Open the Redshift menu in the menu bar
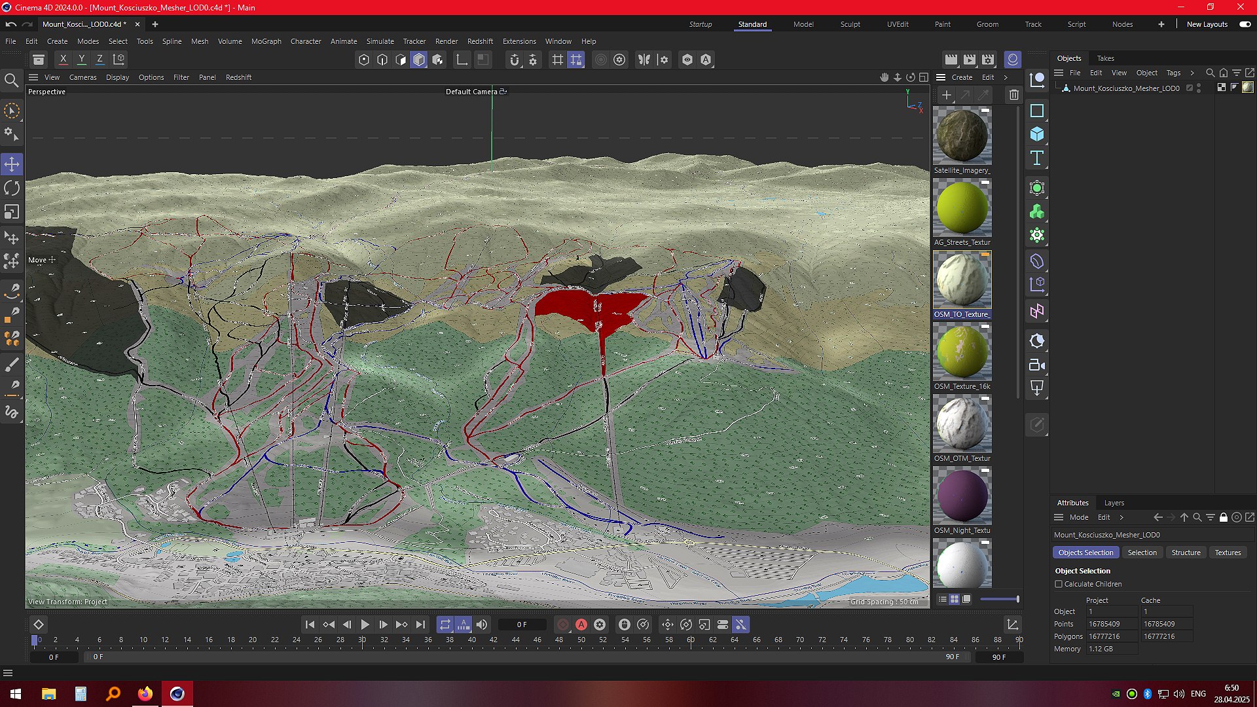Viewport: 1257px width, 707px height. point(480,41)
